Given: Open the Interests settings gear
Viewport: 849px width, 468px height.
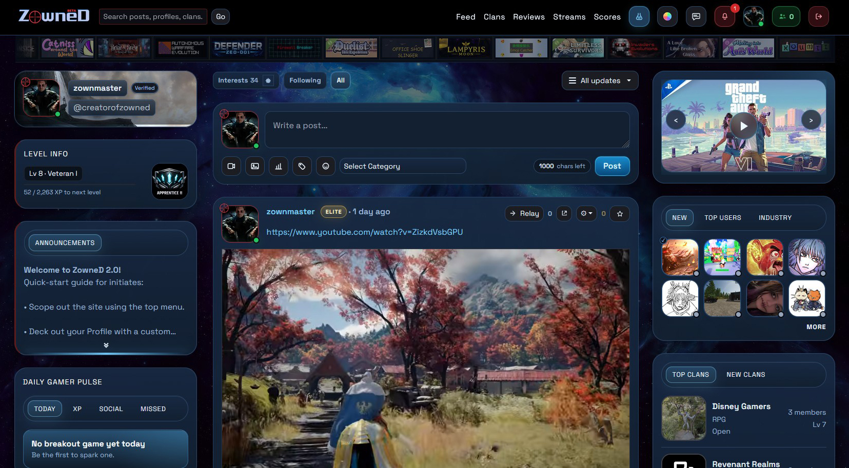Looking at the screenshot, I should pos(268,80).
